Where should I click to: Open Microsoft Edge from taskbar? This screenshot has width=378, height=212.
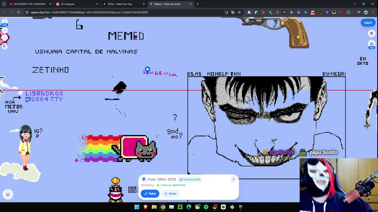click(x=189, y=207)
